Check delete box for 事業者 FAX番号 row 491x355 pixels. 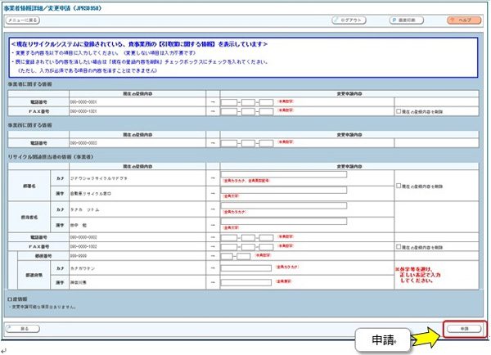pos(398,110)
